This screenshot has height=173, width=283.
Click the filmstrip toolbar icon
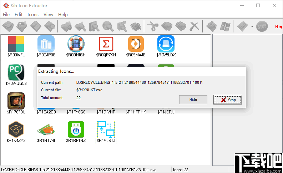136,26
